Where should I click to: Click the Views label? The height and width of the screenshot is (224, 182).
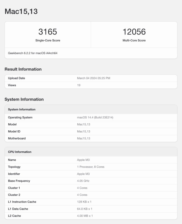[12, 85]
